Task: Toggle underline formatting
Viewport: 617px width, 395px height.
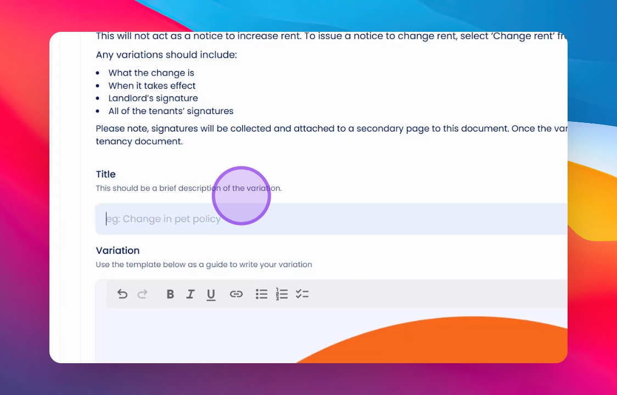Action: point(211,295)
